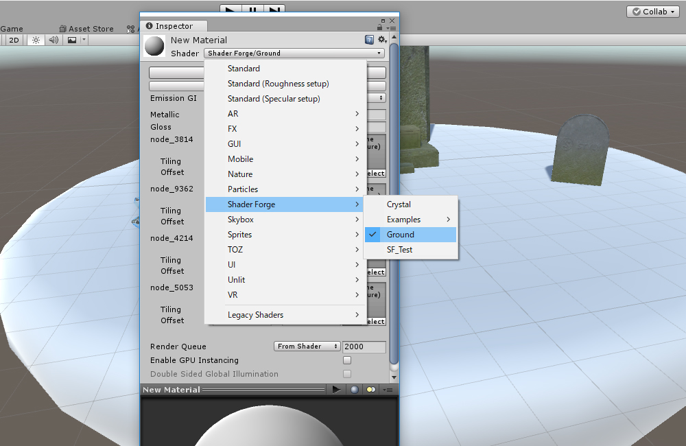Change preview mesh shape sphere icon
This screenshot has width=686, height=446.
[355, 390]
